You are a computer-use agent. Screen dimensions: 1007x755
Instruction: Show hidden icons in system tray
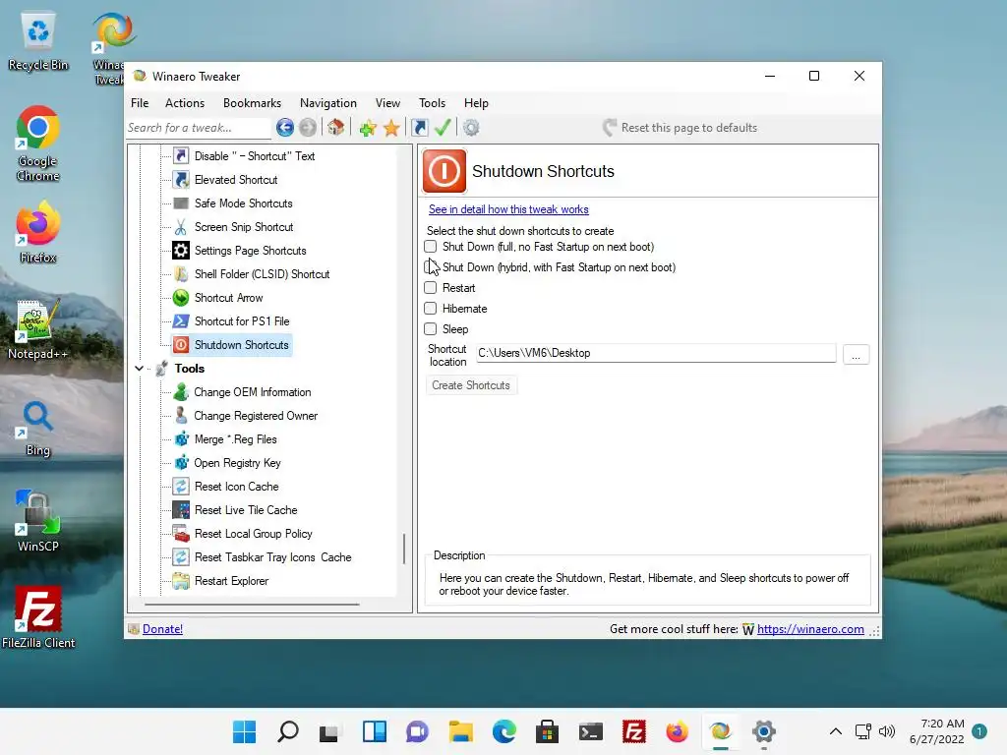(x=836, y=731)
